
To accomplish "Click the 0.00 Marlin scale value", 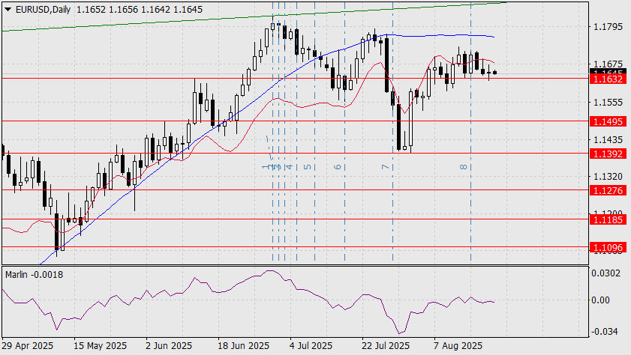I will point(600,300).
